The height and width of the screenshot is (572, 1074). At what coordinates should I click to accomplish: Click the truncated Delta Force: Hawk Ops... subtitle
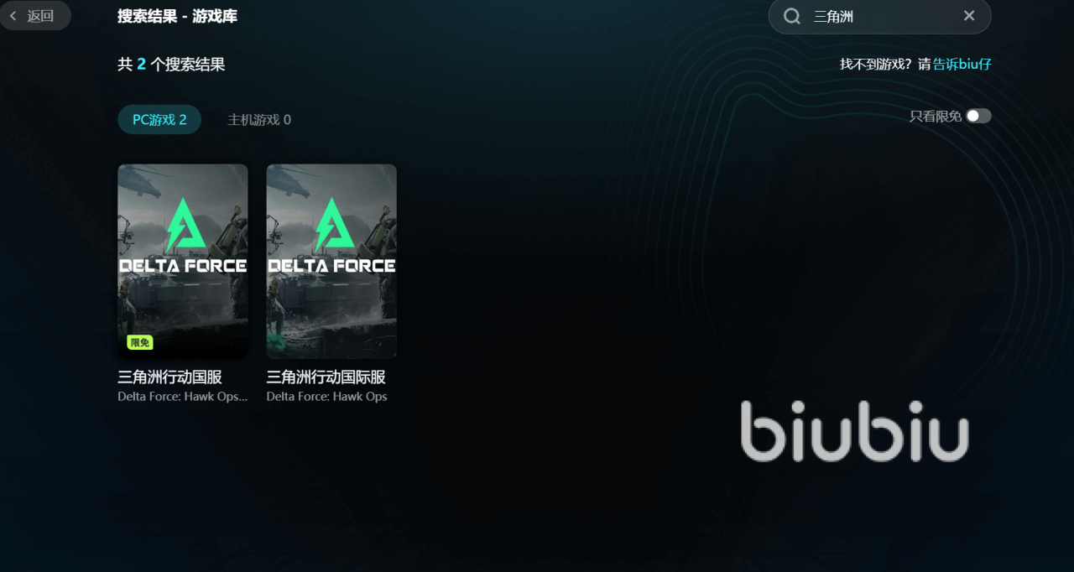coord(183,397)
